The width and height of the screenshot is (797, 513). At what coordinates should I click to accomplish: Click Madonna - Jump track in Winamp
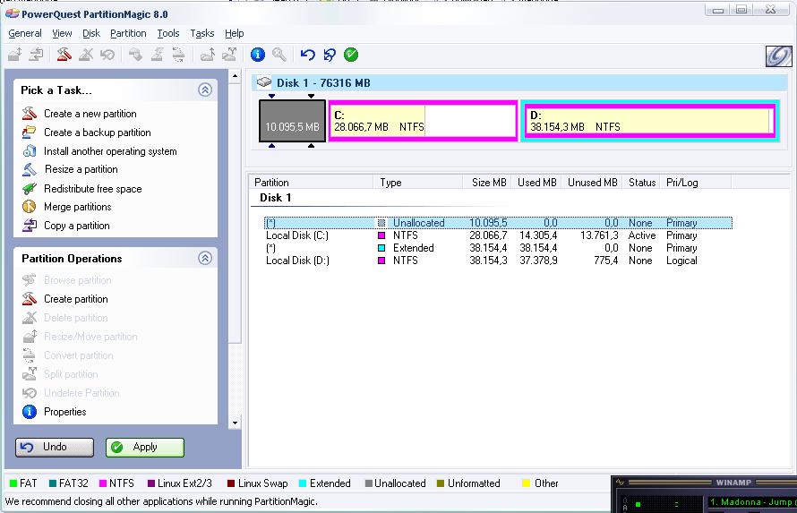[753, 502]
